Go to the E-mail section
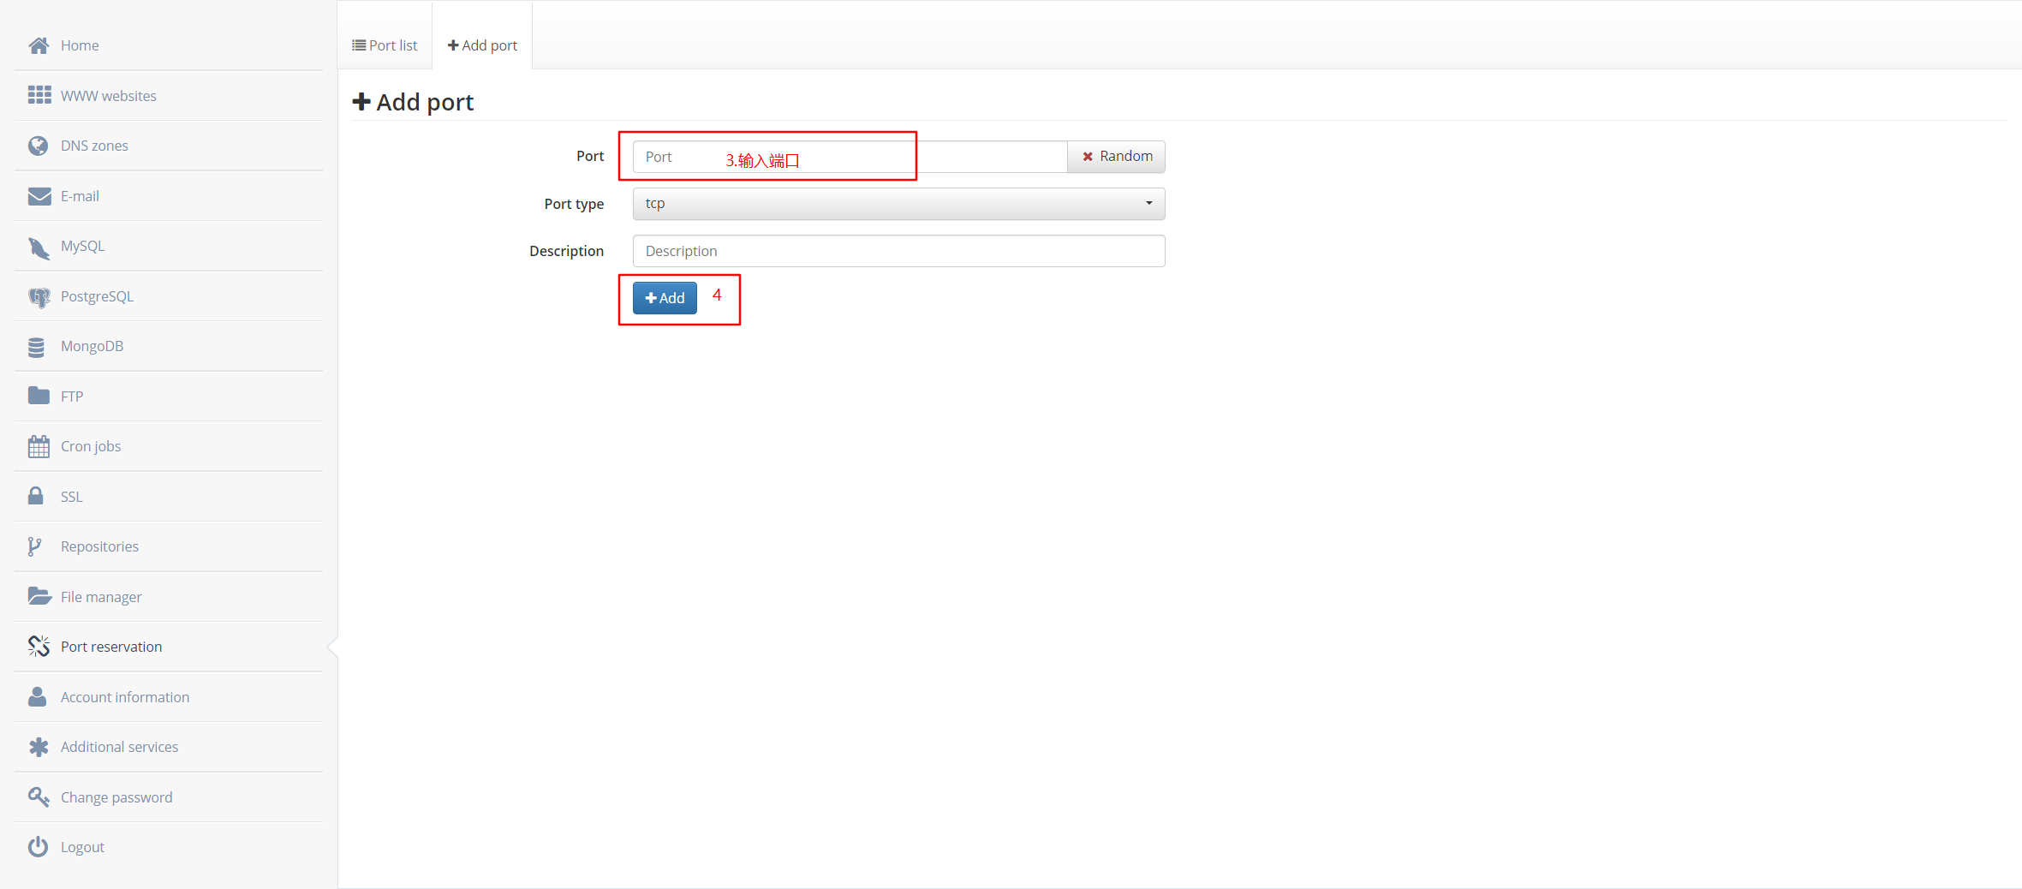 coord(80,195)
